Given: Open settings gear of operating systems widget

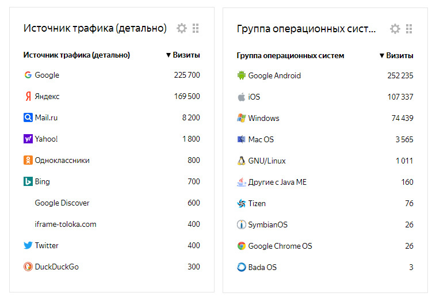Looking at the screenshot, I should 395,29.
